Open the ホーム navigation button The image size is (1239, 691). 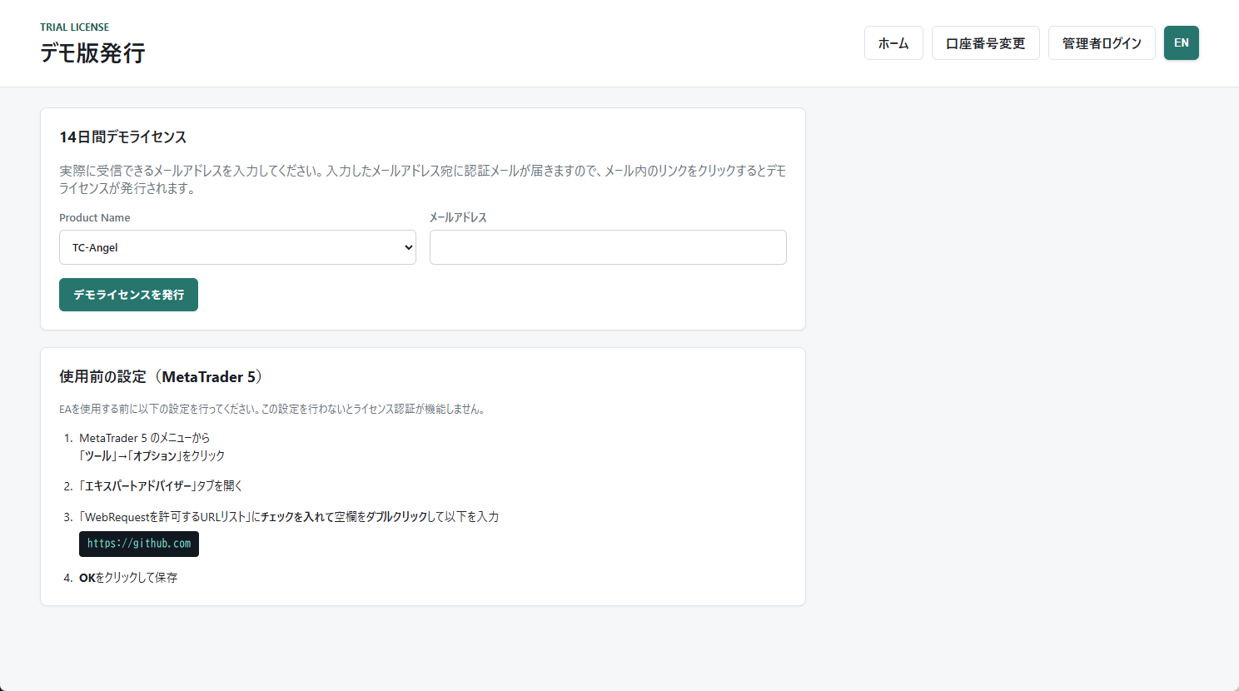click(x=893, y=43)
